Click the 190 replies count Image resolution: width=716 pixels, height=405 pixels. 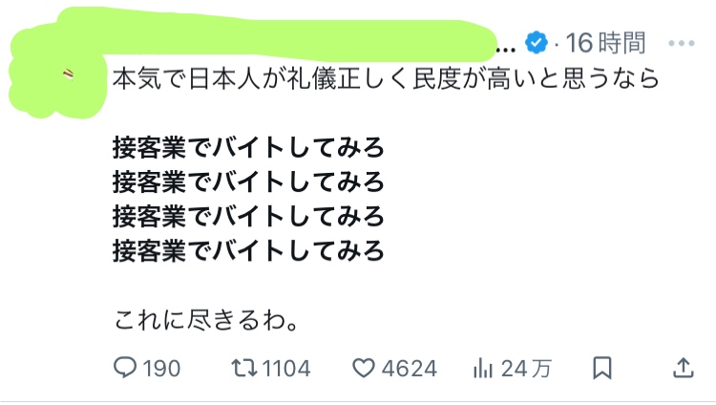[161, 368]
